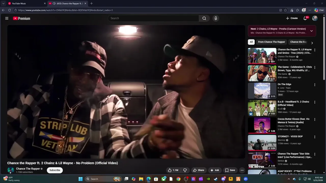Open browser media control music icon
The height and width of the screenshot is (183, 326).
point(292,10)
